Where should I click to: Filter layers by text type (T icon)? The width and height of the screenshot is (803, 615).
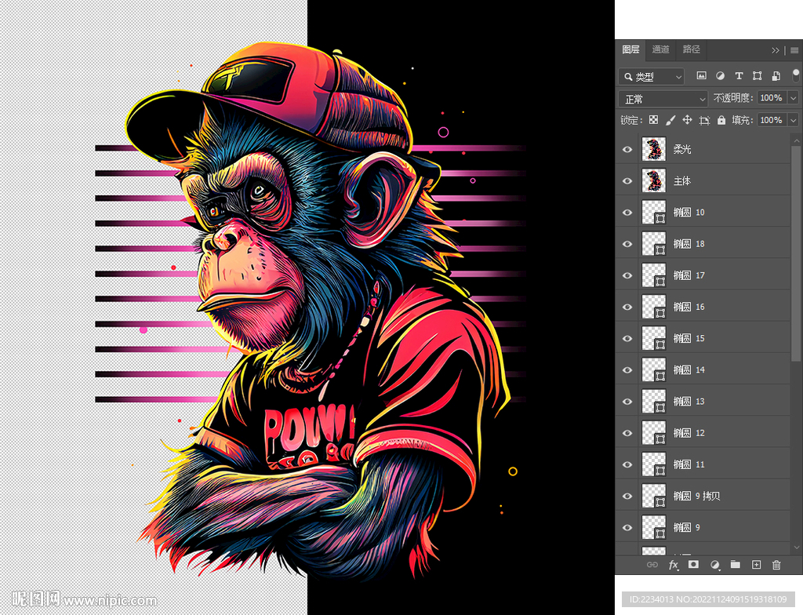739,76
